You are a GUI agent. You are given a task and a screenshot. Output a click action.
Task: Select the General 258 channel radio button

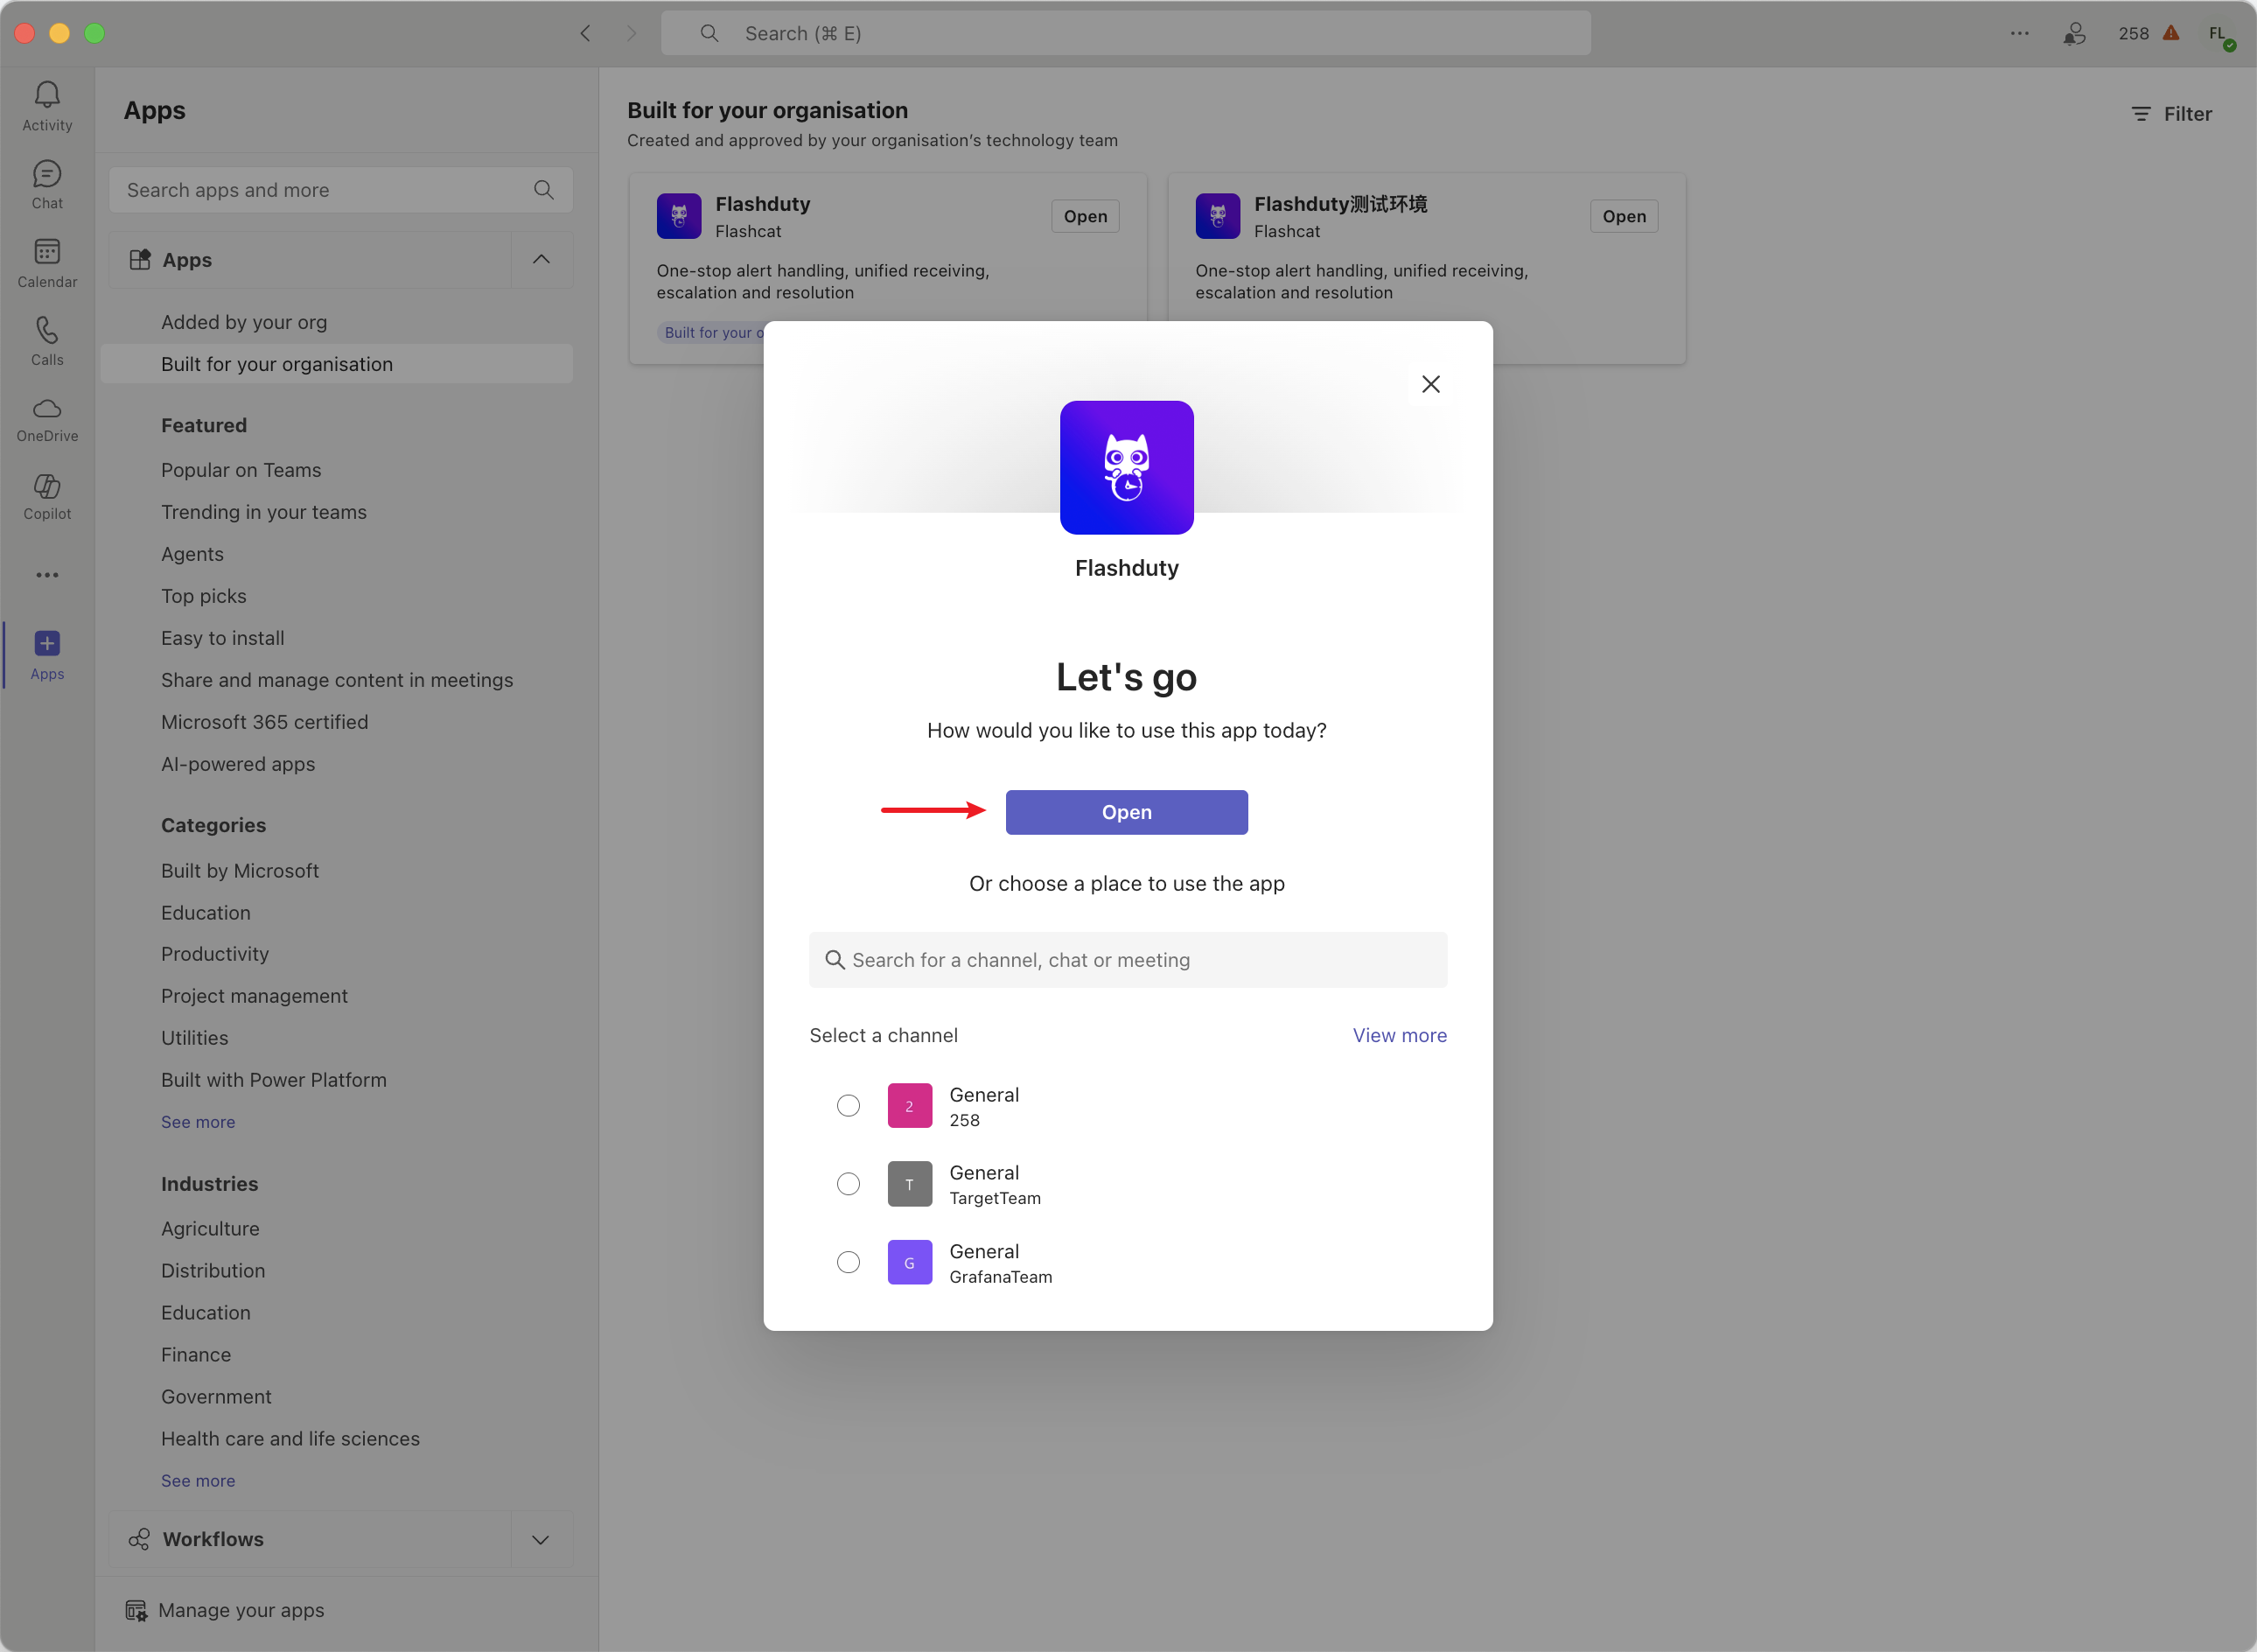[x=849, y=1106]
